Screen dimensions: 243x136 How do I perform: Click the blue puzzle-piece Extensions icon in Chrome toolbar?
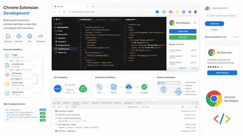coord(157,12)
